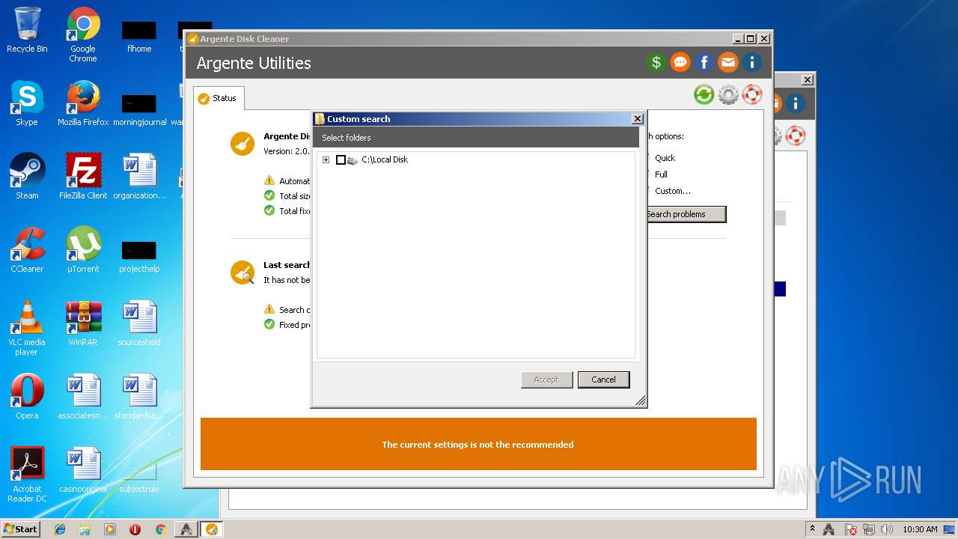Launch Opera desktop shortcut

point(27,397)
